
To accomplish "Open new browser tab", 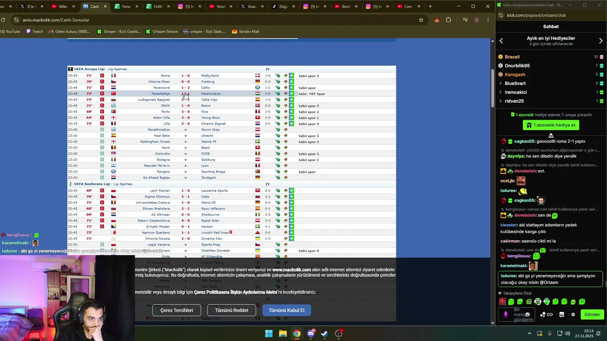I will click(x=430, y=7).
